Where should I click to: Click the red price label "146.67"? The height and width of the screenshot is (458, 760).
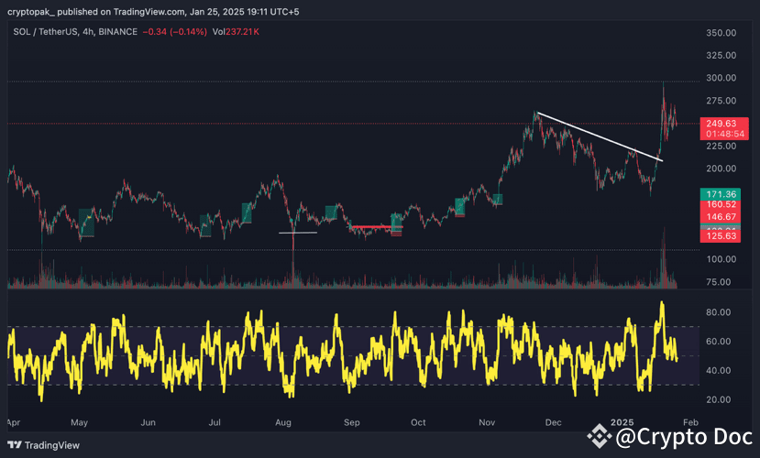(x=721, y=217)
